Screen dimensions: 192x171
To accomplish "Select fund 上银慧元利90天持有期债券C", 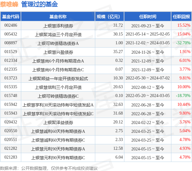I will (58, 158).
